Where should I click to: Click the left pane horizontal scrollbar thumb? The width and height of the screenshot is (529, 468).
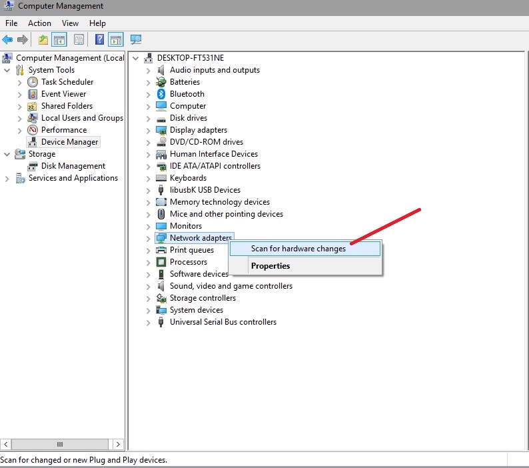pos(59,444)
